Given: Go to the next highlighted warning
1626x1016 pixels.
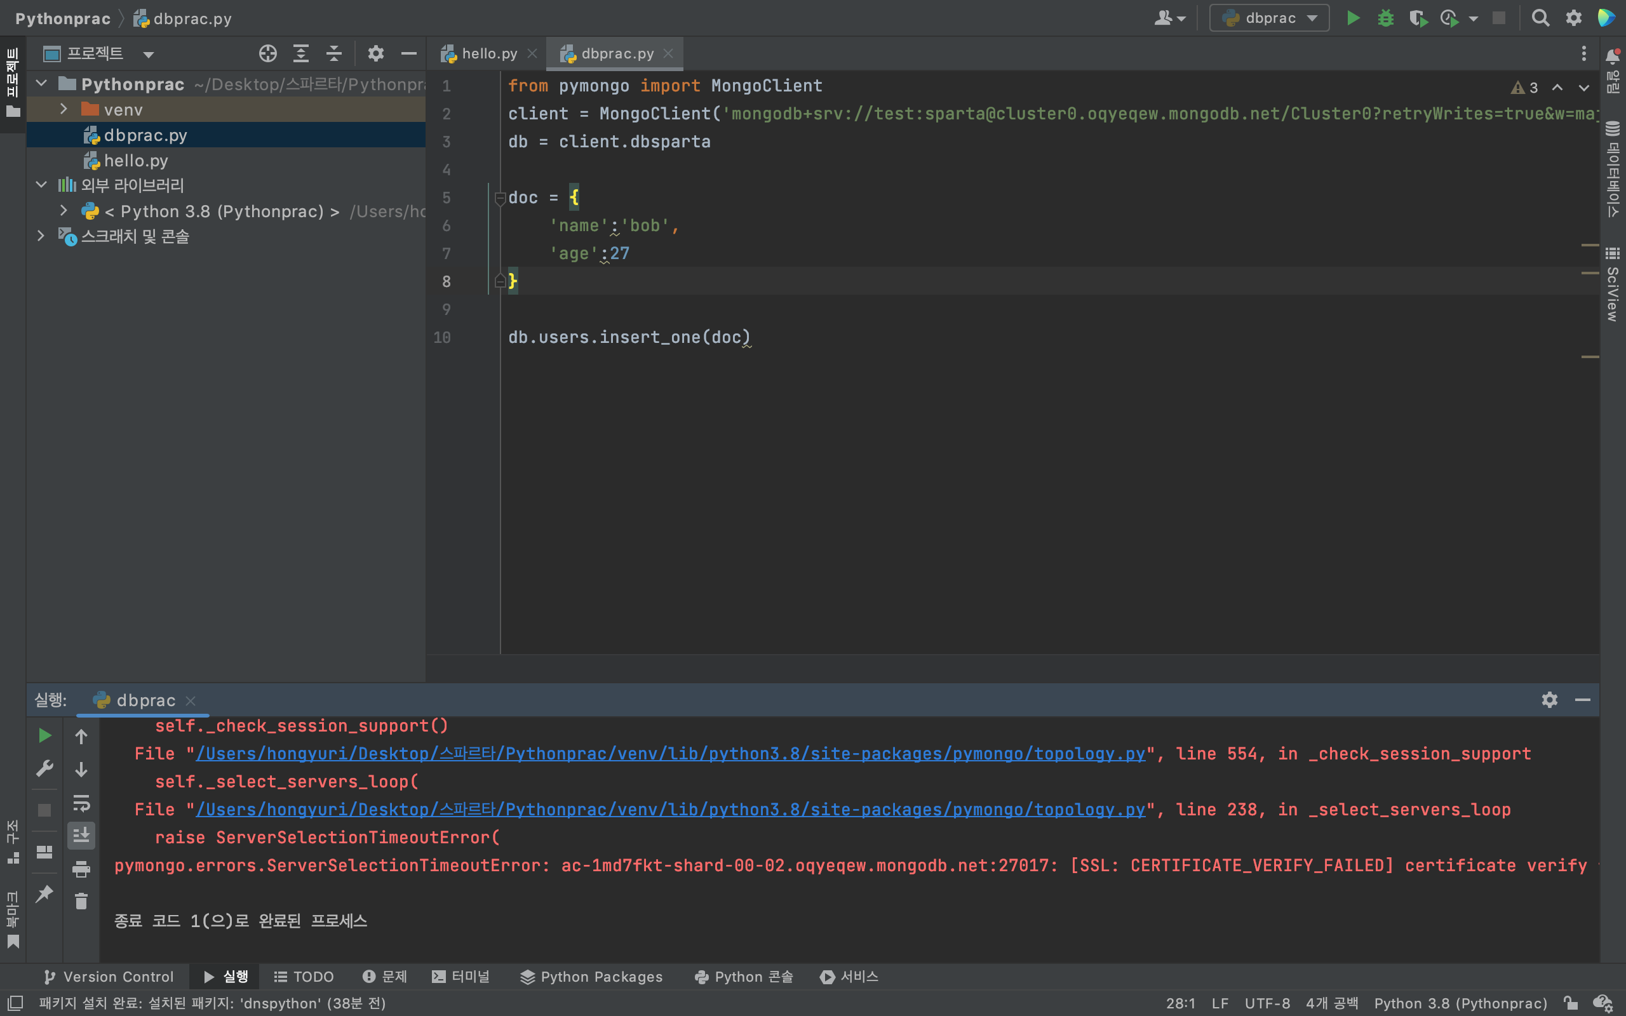Looking at the screenshot, I should pyautogui.click(x=1583, y=88).
